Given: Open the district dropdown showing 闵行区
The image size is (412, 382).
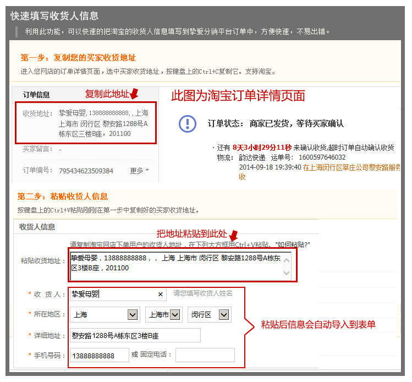Looking at the screenshot, I should (223, 315).
